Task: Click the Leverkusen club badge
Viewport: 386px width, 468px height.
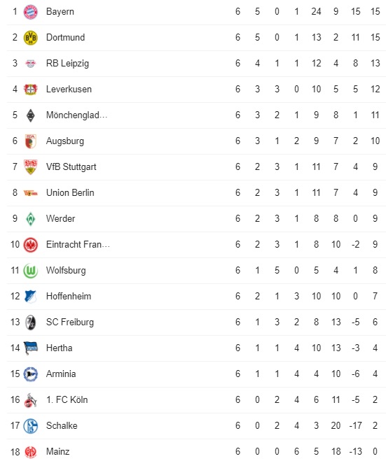Action: coord(31,90)
